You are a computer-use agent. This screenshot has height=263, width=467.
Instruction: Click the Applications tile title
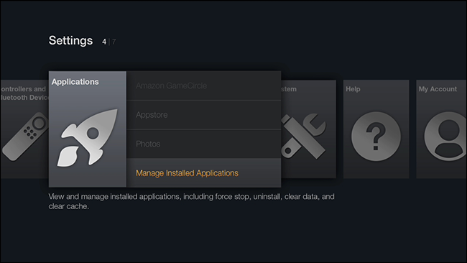pos(75,82)
